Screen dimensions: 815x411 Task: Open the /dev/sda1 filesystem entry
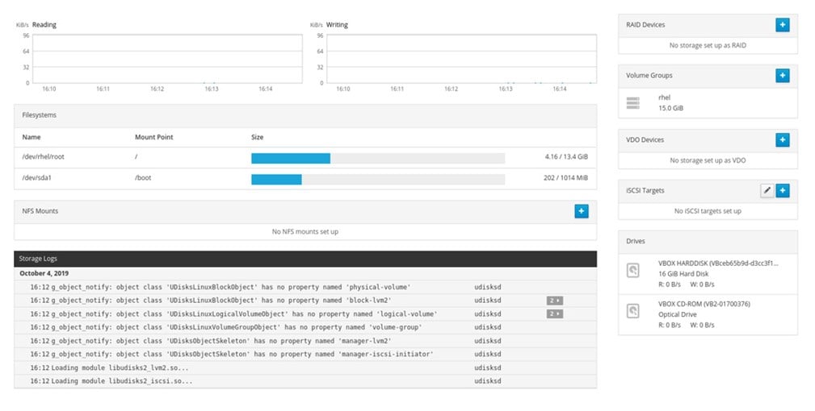click(x=37, y=178)
